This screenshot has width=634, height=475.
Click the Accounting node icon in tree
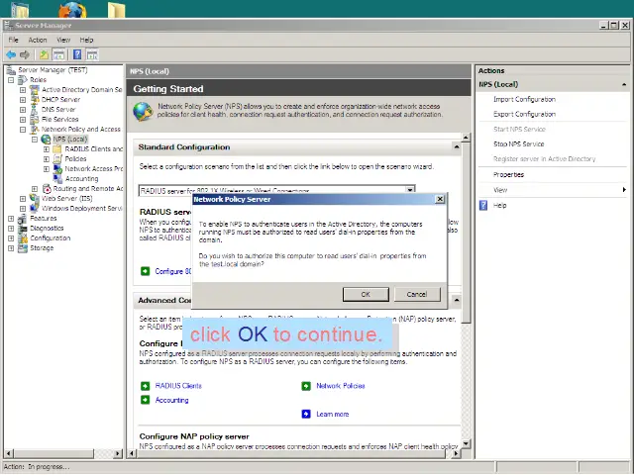pyautogui.click(x=57, y=178)
